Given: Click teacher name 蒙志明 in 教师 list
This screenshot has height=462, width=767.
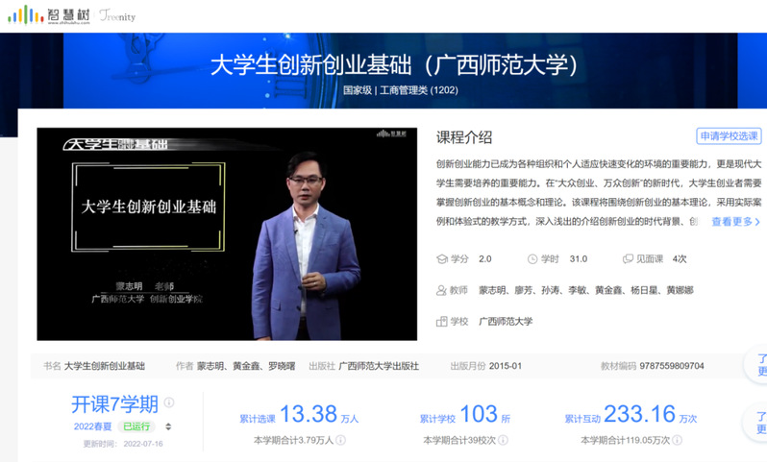Looking at the screenshot, I should 492,290.
